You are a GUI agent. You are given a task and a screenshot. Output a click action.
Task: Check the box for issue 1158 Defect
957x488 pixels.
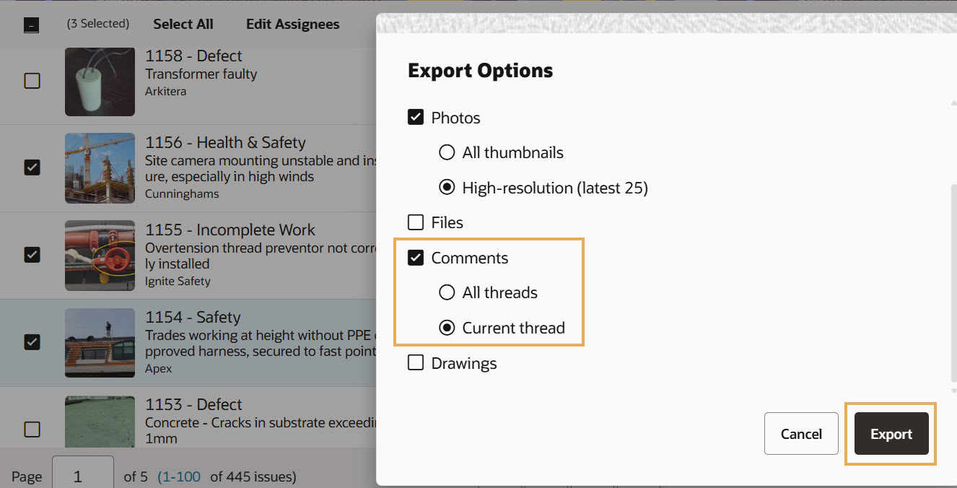click(32, 81)
